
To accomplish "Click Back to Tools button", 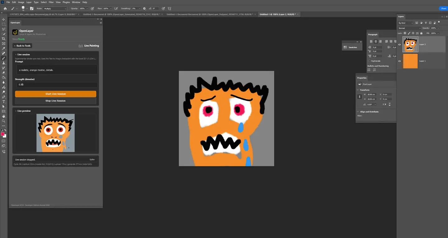I will coord(22,46).
